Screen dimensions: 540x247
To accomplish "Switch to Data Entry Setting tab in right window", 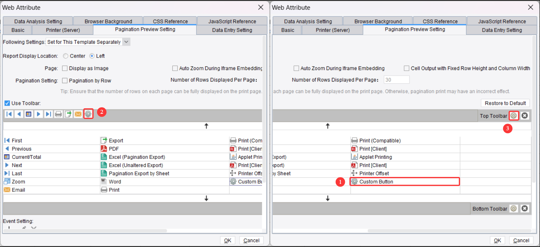I will coord(502,30).
